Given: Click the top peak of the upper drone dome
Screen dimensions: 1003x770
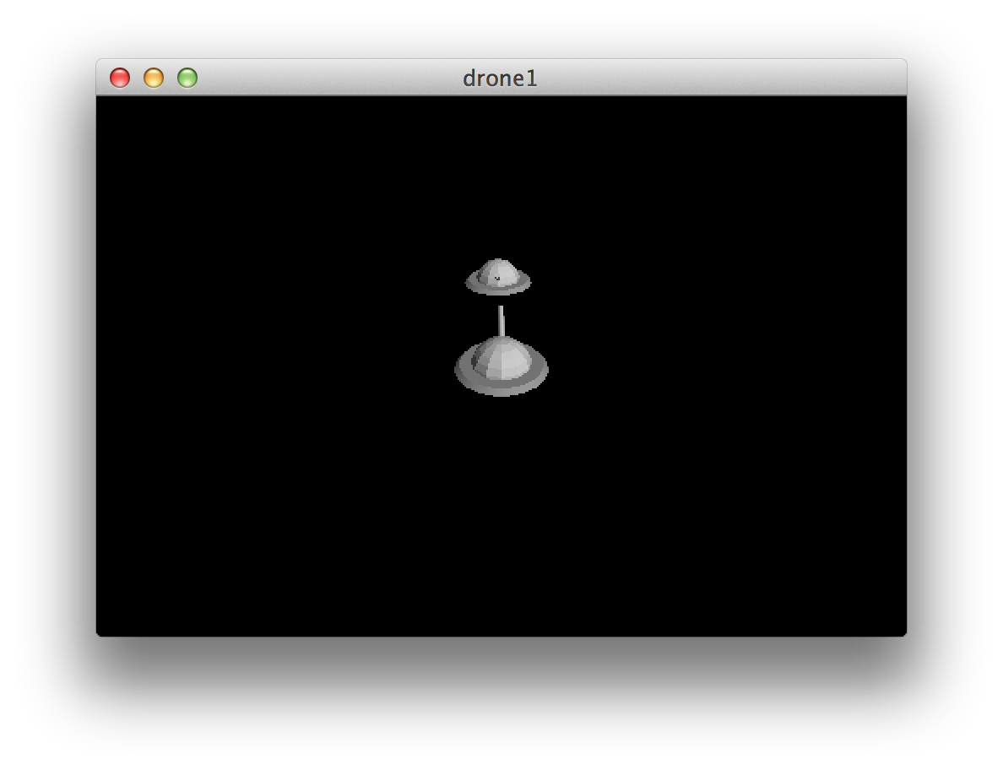Looking at the screenshot, I should tap(498, 261).
